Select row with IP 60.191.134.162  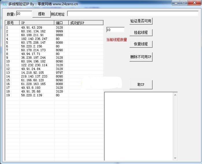[x=54, y=31]
